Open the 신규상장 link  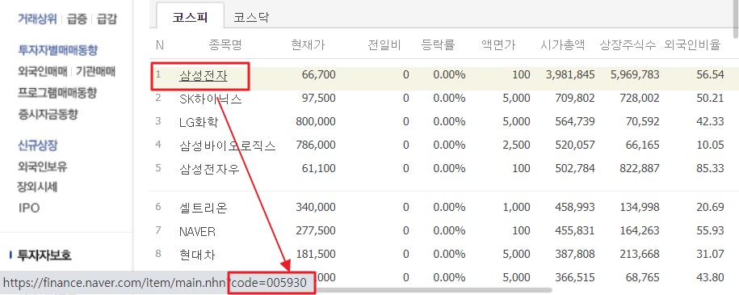[x=37, y=145]
